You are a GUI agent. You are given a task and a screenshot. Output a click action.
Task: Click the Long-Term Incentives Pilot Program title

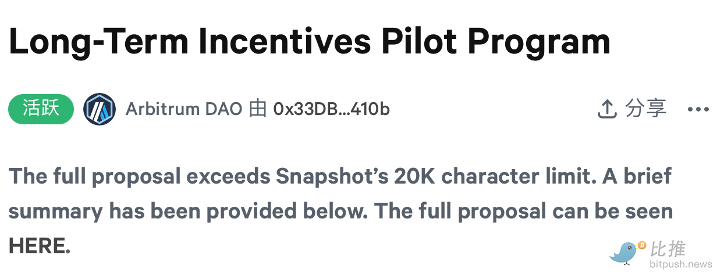309,42
